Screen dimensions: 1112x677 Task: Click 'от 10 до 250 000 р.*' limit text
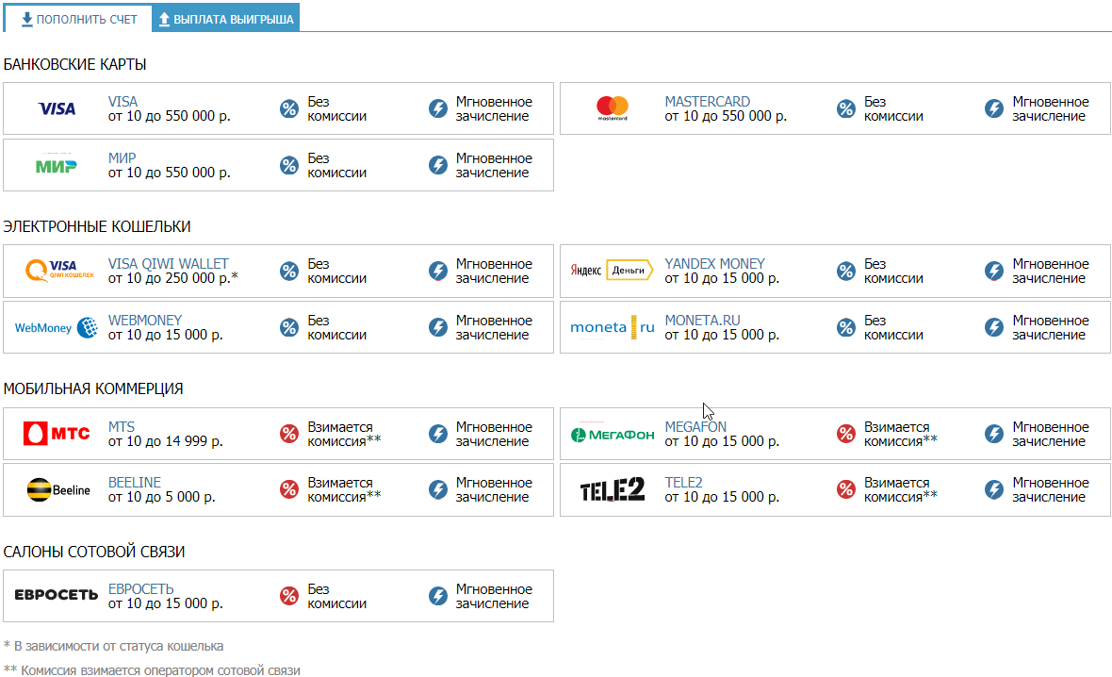[x=173, y=278]
